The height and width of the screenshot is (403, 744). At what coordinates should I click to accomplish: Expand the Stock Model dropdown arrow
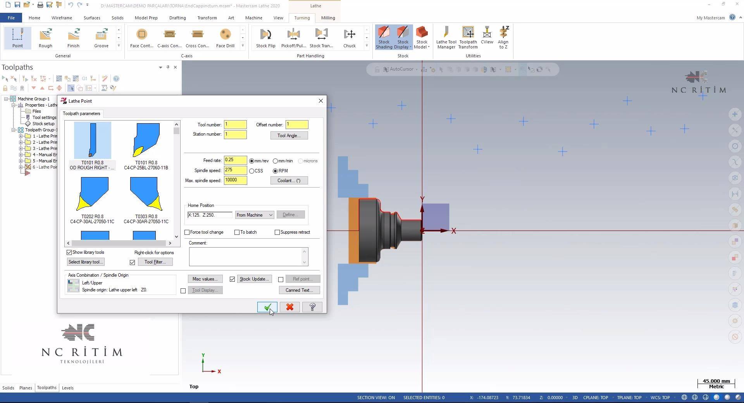(429, 47)
